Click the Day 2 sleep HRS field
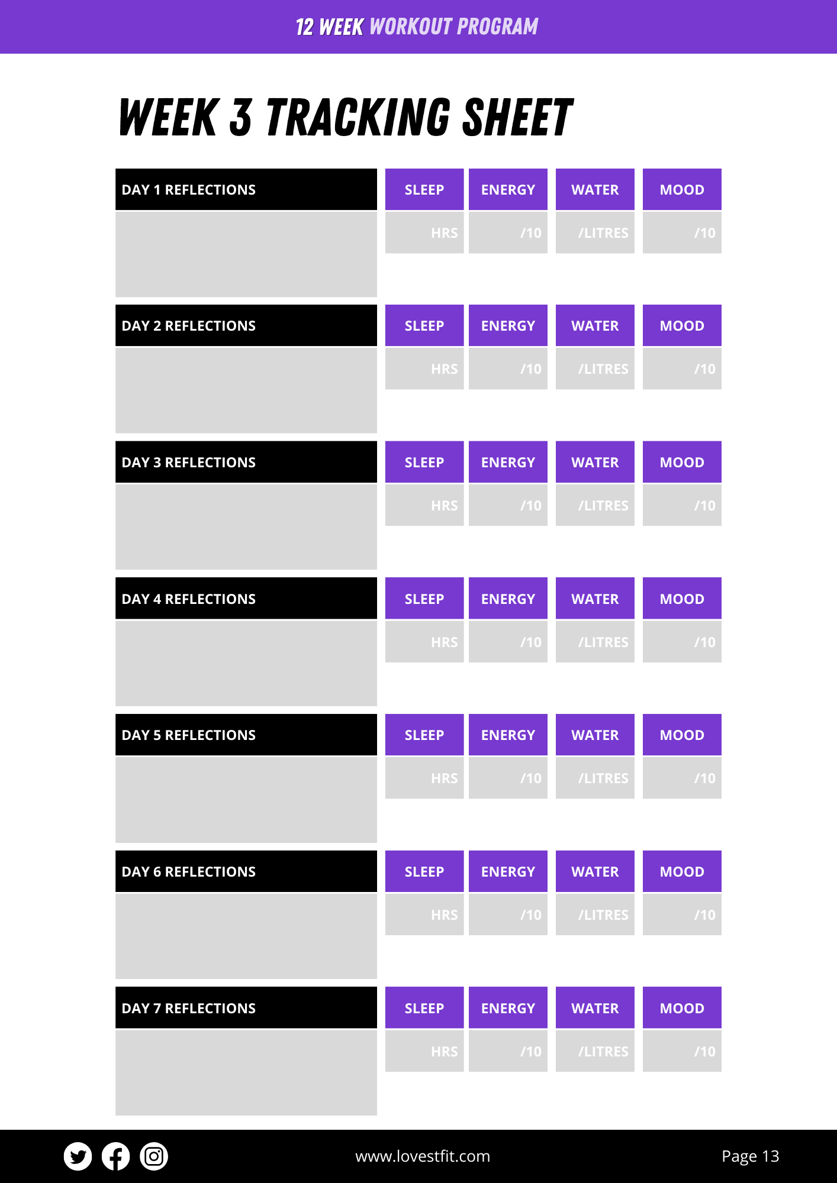 point(424,369)
